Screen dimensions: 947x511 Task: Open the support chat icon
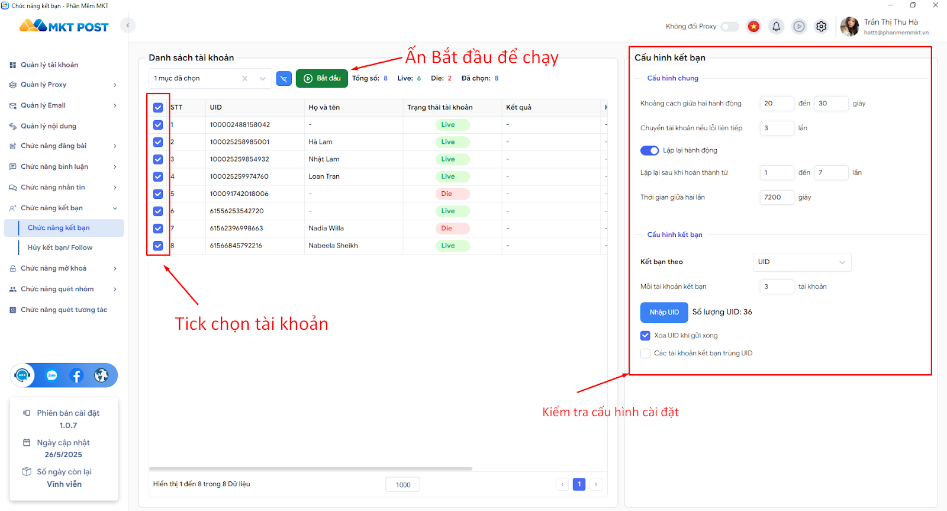(x=22, y=375)
